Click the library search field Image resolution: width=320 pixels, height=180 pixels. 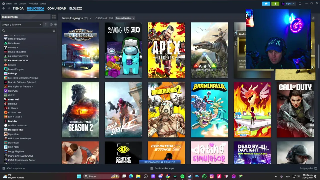click(x=26, y=31)
